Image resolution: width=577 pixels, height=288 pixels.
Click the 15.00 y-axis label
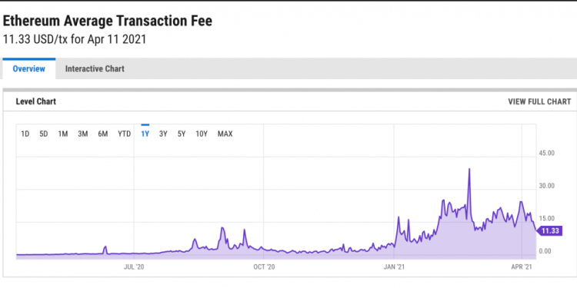(546, 219)
